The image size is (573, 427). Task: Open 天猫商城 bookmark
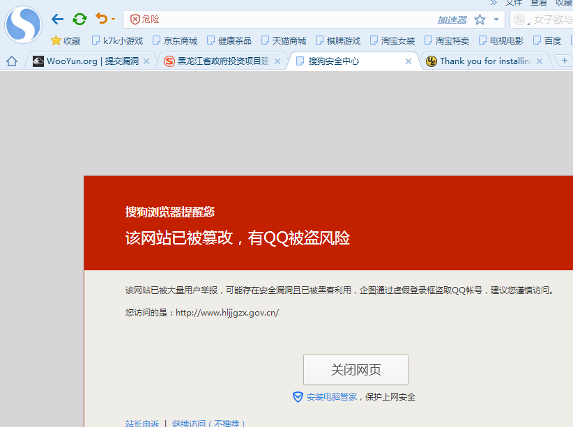pyautogui.click(x=284, y=40)
